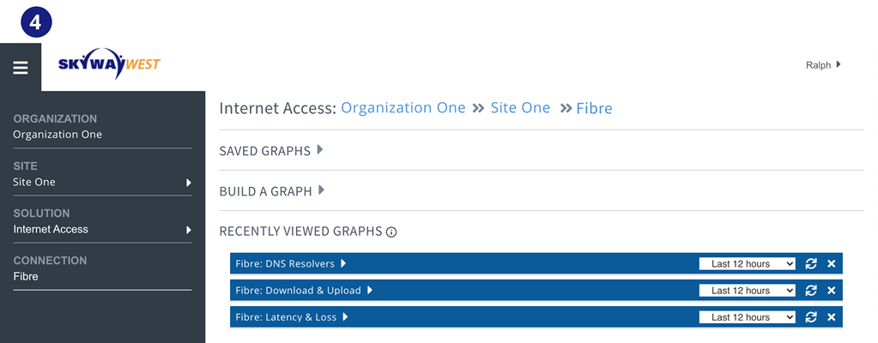878x343 pixels.
Task: Open time range dropdown for Latency & Loss
Action: pos(747,317)
